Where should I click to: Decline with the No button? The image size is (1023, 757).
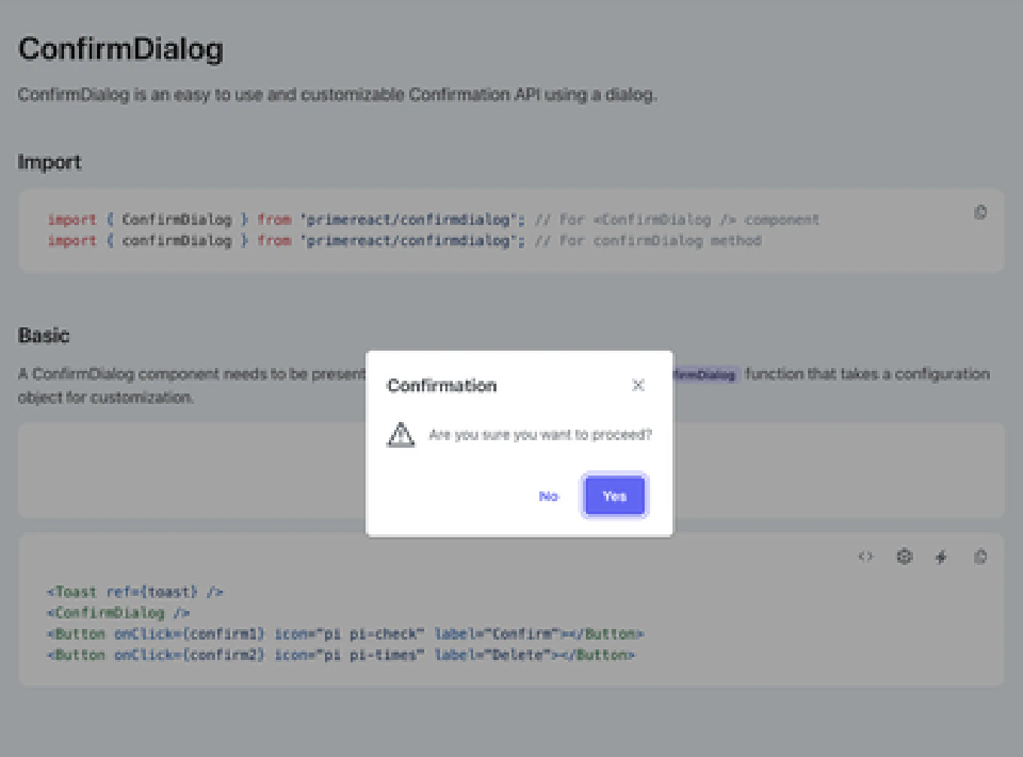549,496
